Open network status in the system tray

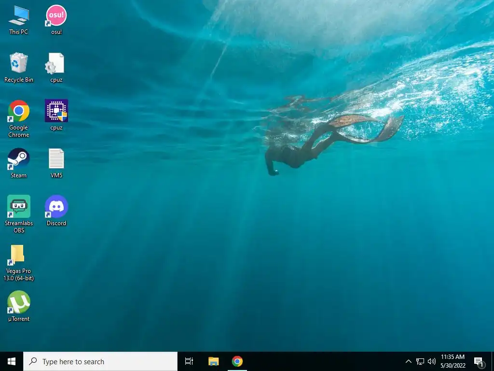[x=420, y=361]
